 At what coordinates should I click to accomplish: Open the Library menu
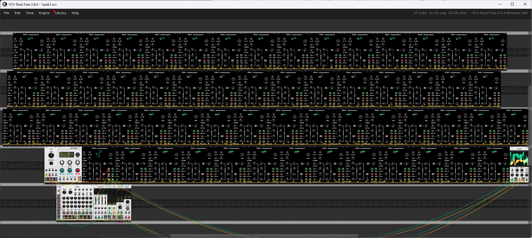[60, 13]
